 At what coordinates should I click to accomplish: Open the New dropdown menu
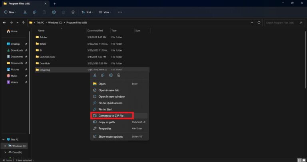pos(10,12)
